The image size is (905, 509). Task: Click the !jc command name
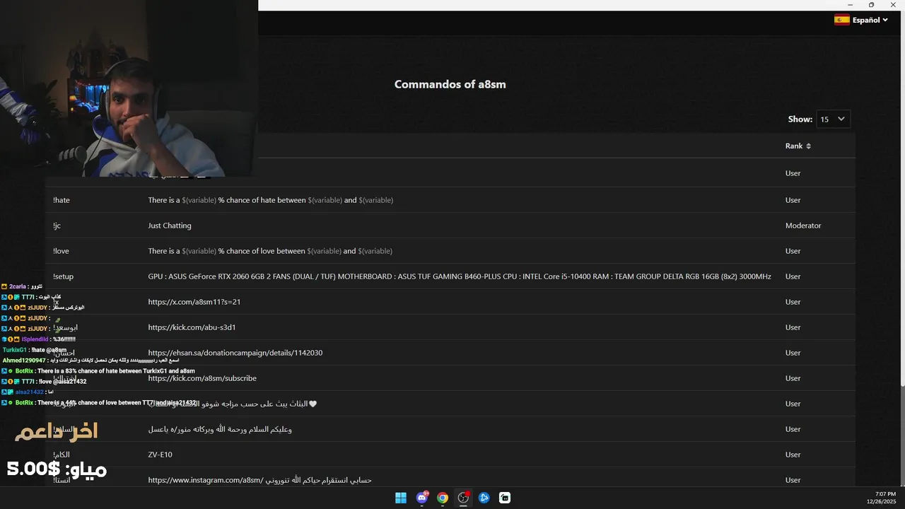[x=57, y=226]
